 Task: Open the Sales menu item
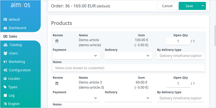pos(20,36)
